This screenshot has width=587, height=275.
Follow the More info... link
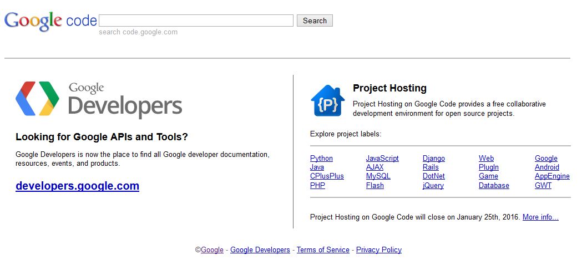pos(540,217)
